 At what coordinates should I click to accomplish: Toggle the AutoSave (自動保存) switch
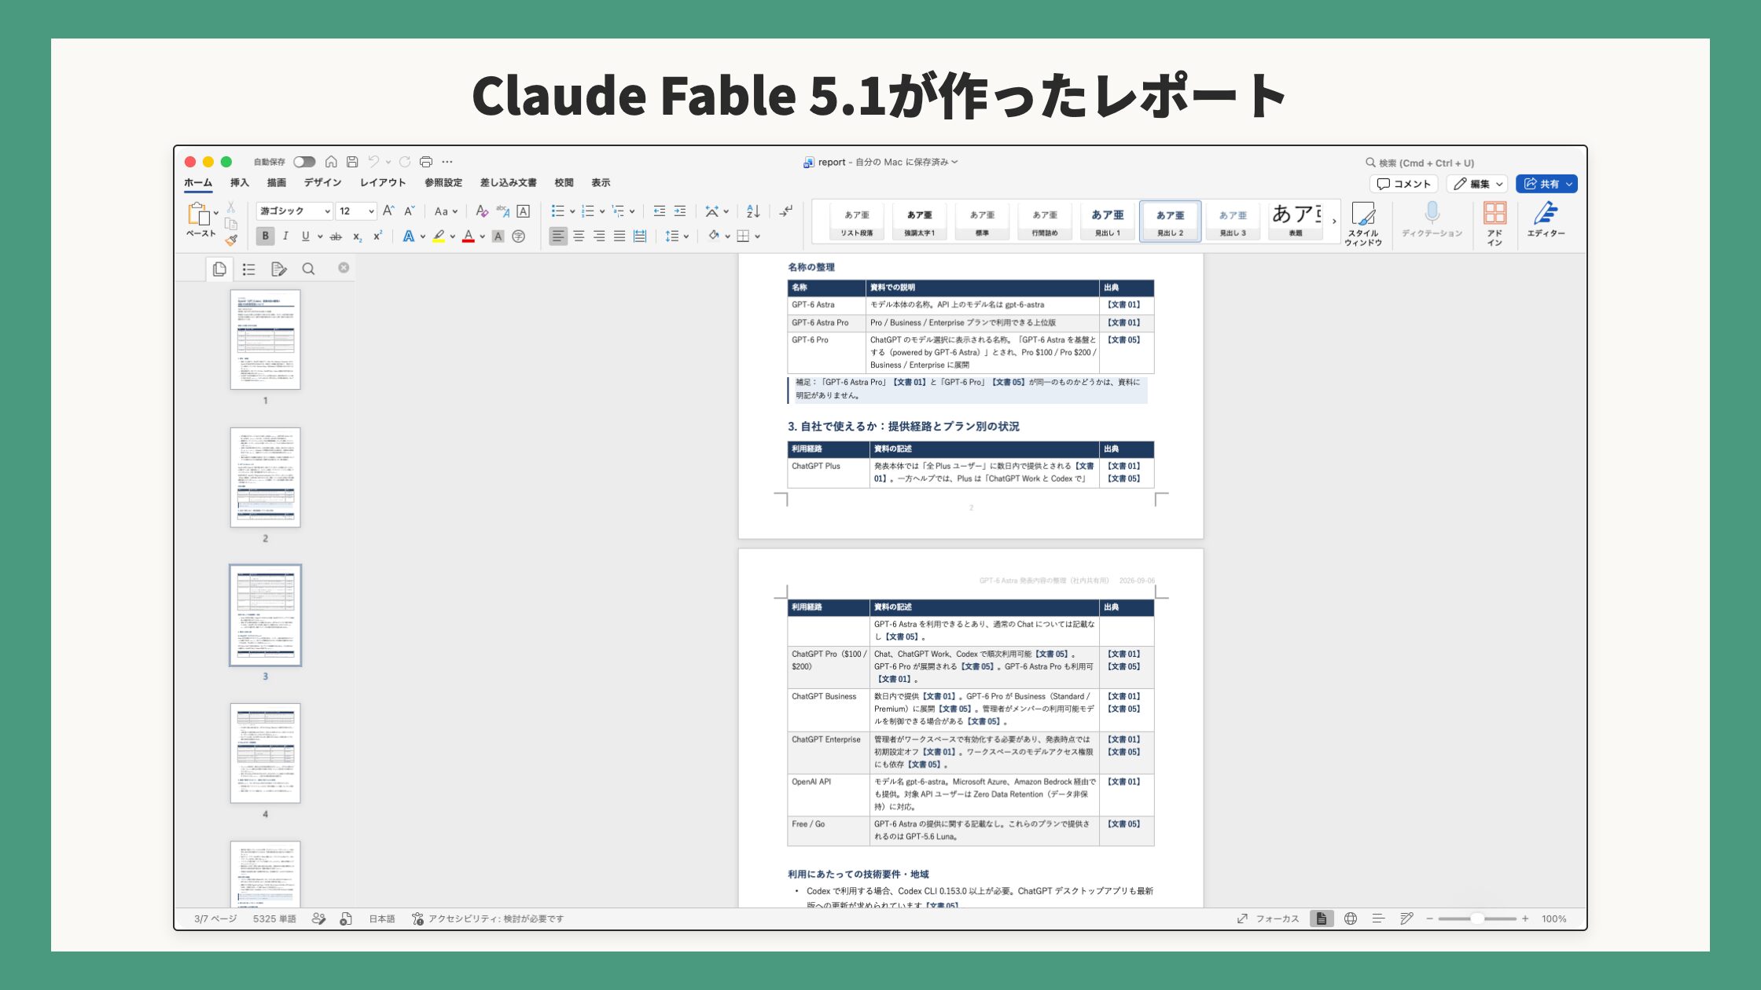coord(304,162)
